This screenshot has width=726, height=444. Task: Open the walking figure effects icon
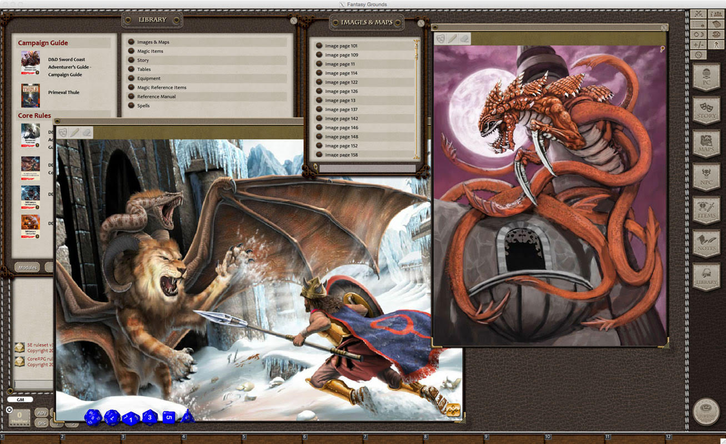[x=715, y=44]
